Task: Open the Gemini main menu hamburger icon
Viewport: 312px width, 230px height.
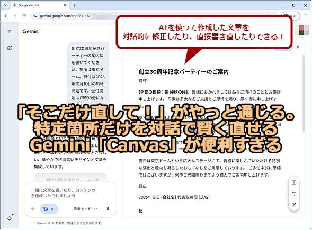Action: point(10,31)
